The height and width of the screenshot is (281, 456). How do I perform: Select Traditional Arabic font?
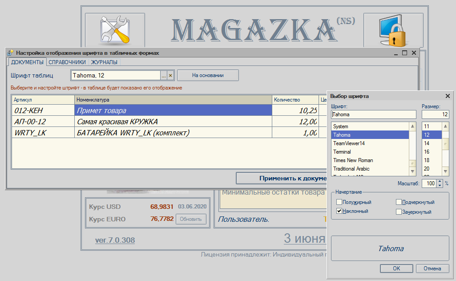click(370, 169)
